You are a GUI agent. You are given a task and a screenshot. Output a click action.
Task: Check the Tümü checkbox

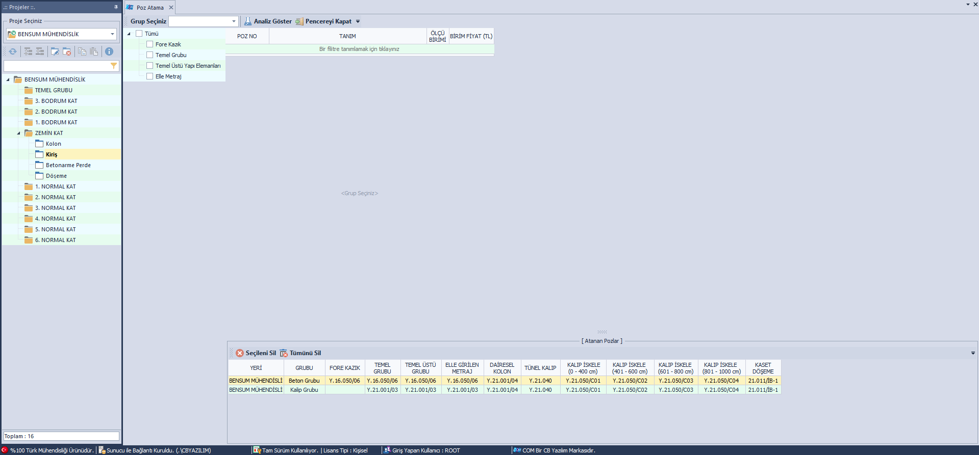click(139, 34)
